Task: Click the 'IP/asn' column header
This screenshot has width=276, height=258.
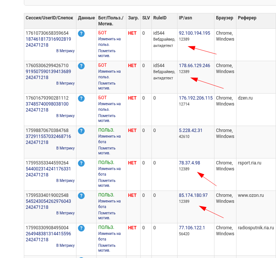Action: tap(186, 18)
